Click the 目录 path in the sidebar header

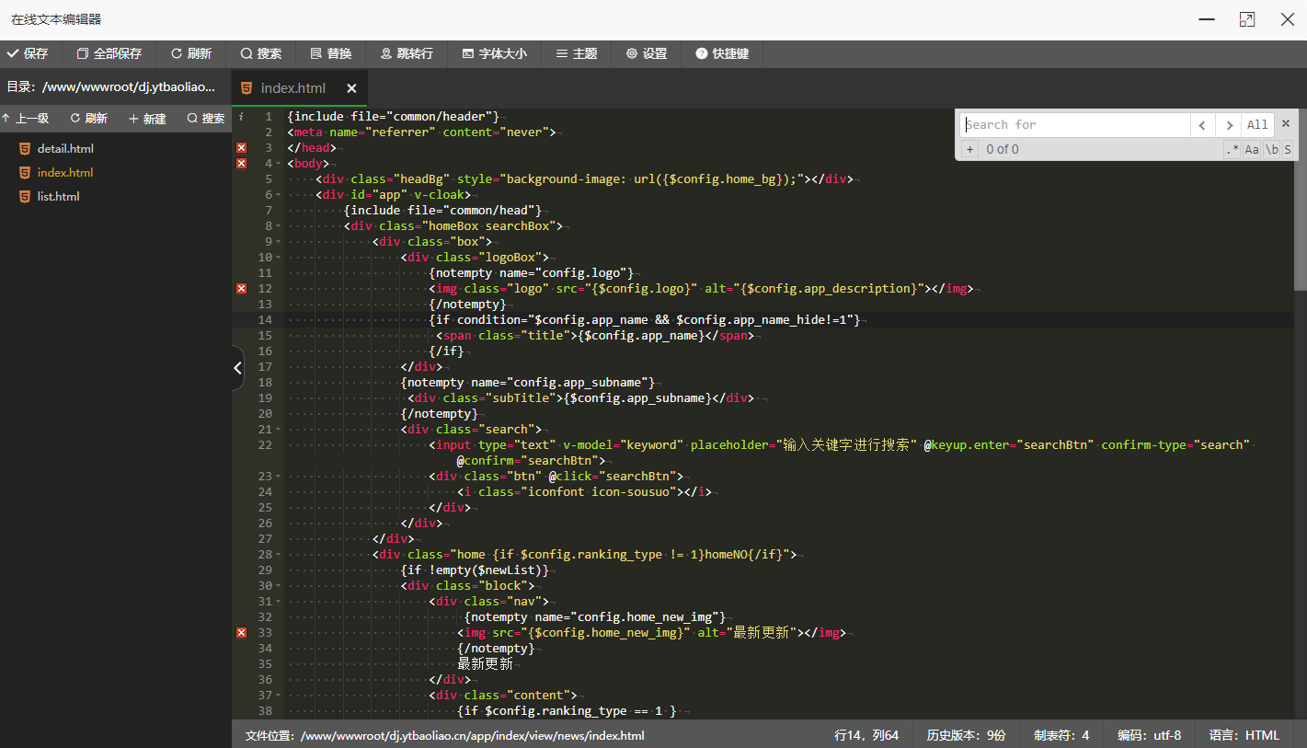tap(111, 87)
